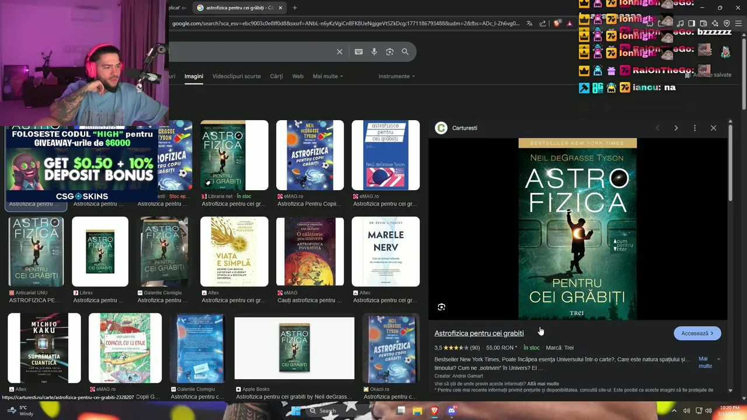This screenshot has height=420, width=747.
Task: Open the Librarie.net Astrofizica thumbnail
Action: 234,155
